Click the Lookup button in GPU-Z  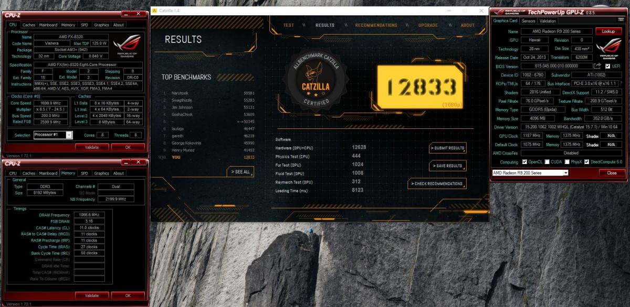click(608, 31)
